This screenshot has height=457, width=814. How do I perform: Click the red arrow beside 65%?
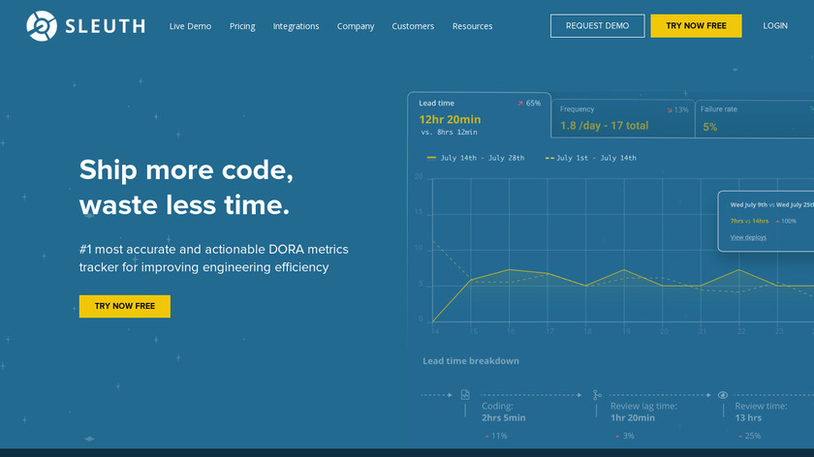tap(520, 104)
